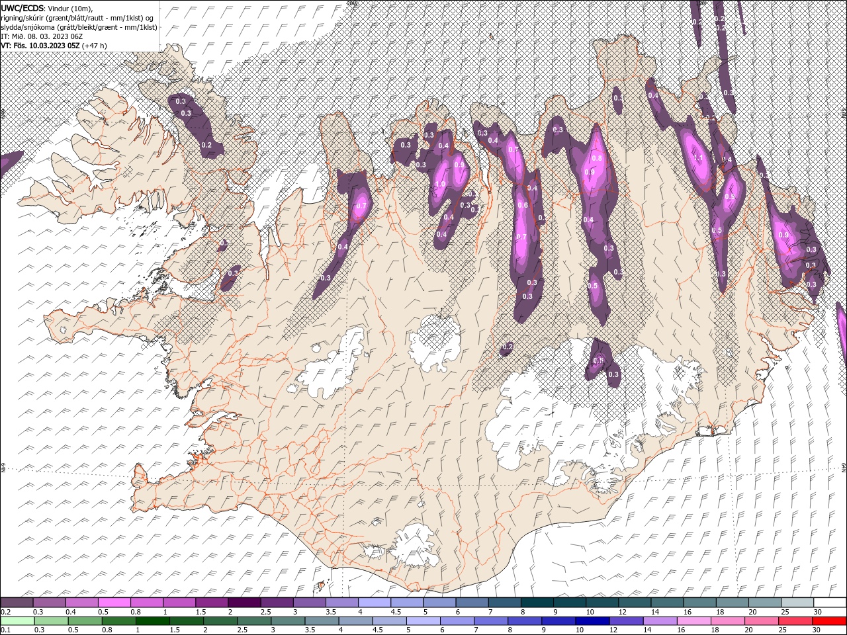847x635 pixels.
Task: Choose the snow scale swatch labeled 6
Action: [472, 603]
